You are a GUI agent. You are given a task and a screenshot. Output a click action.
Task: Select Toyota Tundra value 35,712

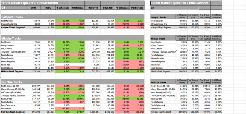[x=33, y=102]
